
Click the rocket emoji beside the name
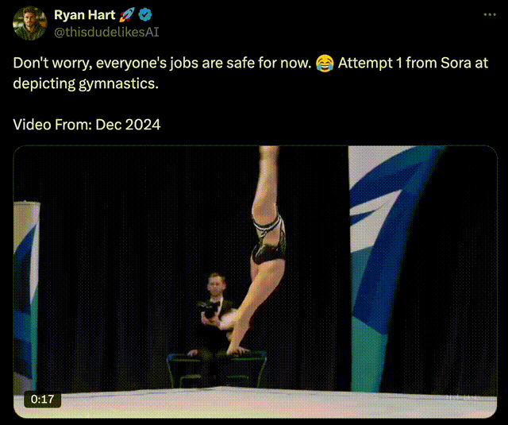tap(125, 16)
